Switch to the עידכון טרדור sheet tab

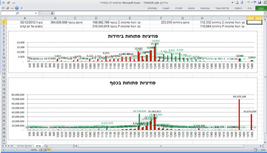(24, 146)
